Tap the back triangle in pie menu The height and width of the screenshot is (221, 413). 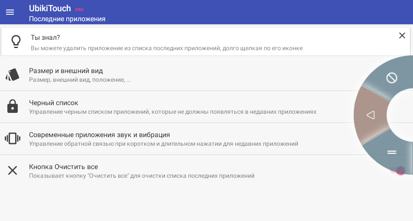click(x=371, y=115)
